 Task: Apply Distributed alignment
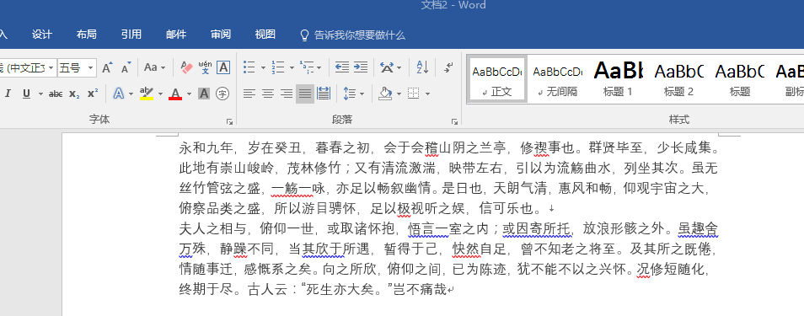(x=324, y=94)
